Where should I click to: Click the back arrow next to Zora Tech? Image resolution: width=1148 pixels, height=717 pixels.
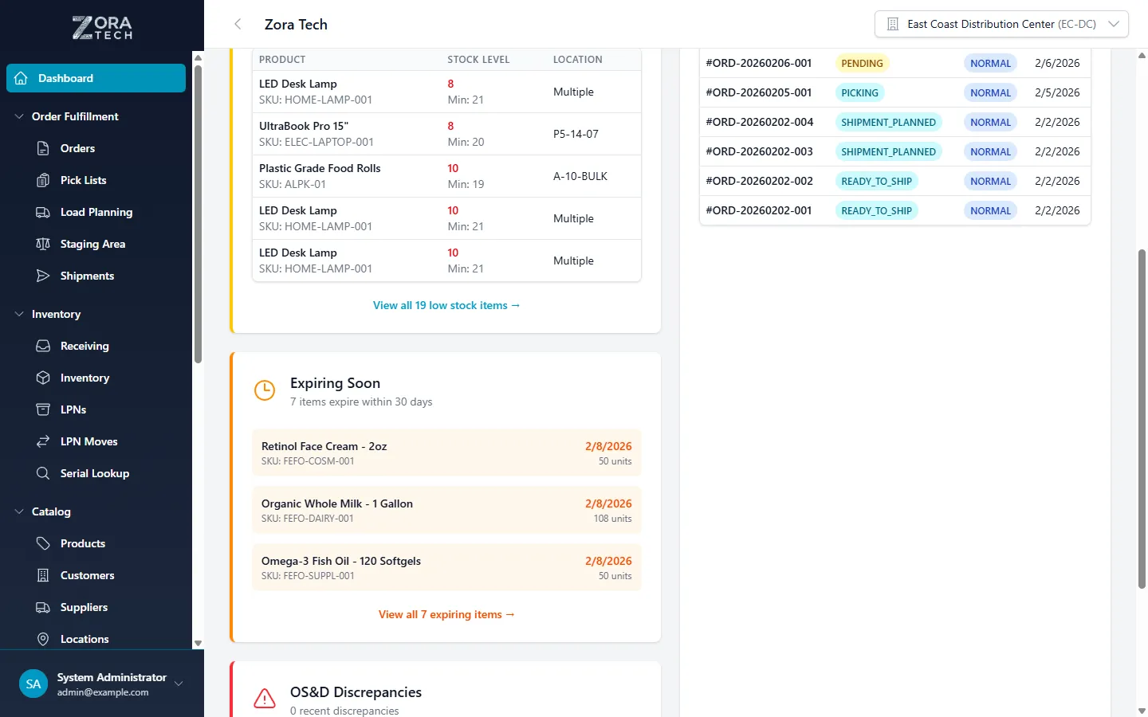point(237,24)
